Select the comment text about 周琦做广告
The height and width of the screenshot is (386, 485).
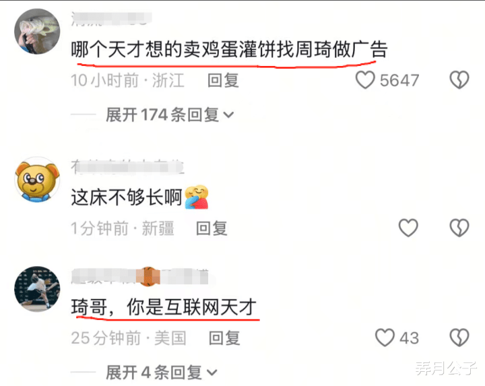click(229, 49)
